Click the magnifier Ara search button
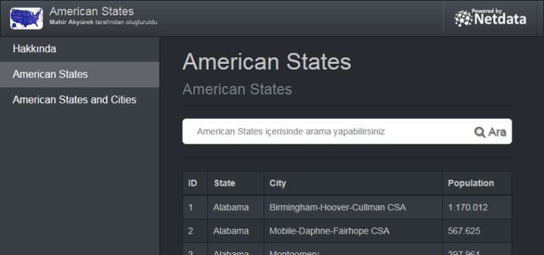Viewport: 544px width, 255px height. click(x=490, y=132)
